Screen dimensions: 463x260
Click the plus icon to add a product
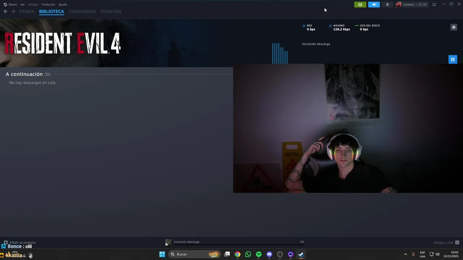tap(6, 242)
